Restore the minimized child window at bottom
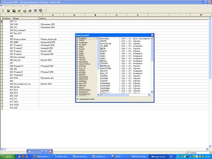The width and height of the screenshot is (212, 159). click(x=43, y=151)
